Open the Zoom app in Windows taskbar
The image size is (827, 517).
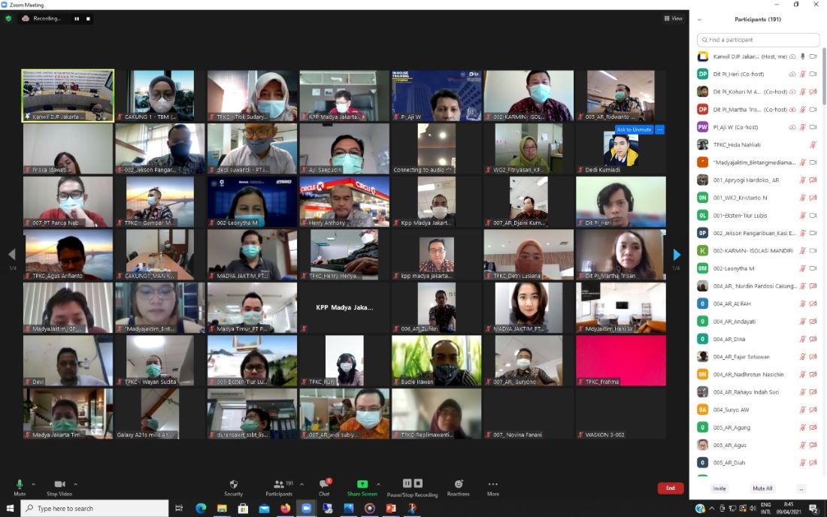tap(306, 509)
